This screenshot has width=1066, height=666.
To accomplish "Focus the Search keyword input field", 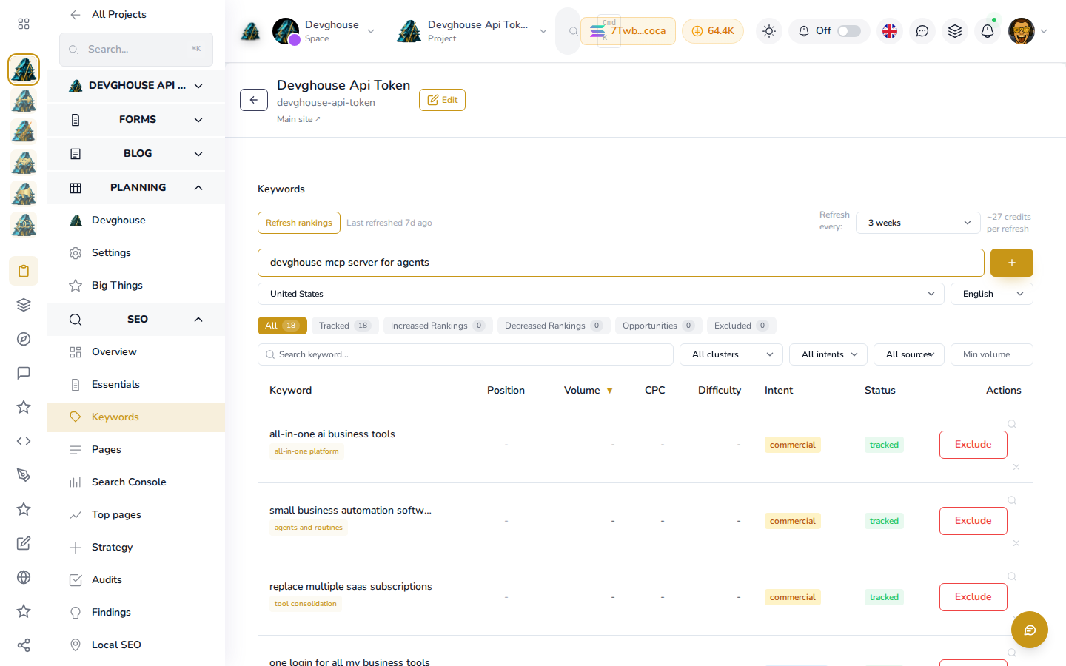I will [x=466, y=354].
